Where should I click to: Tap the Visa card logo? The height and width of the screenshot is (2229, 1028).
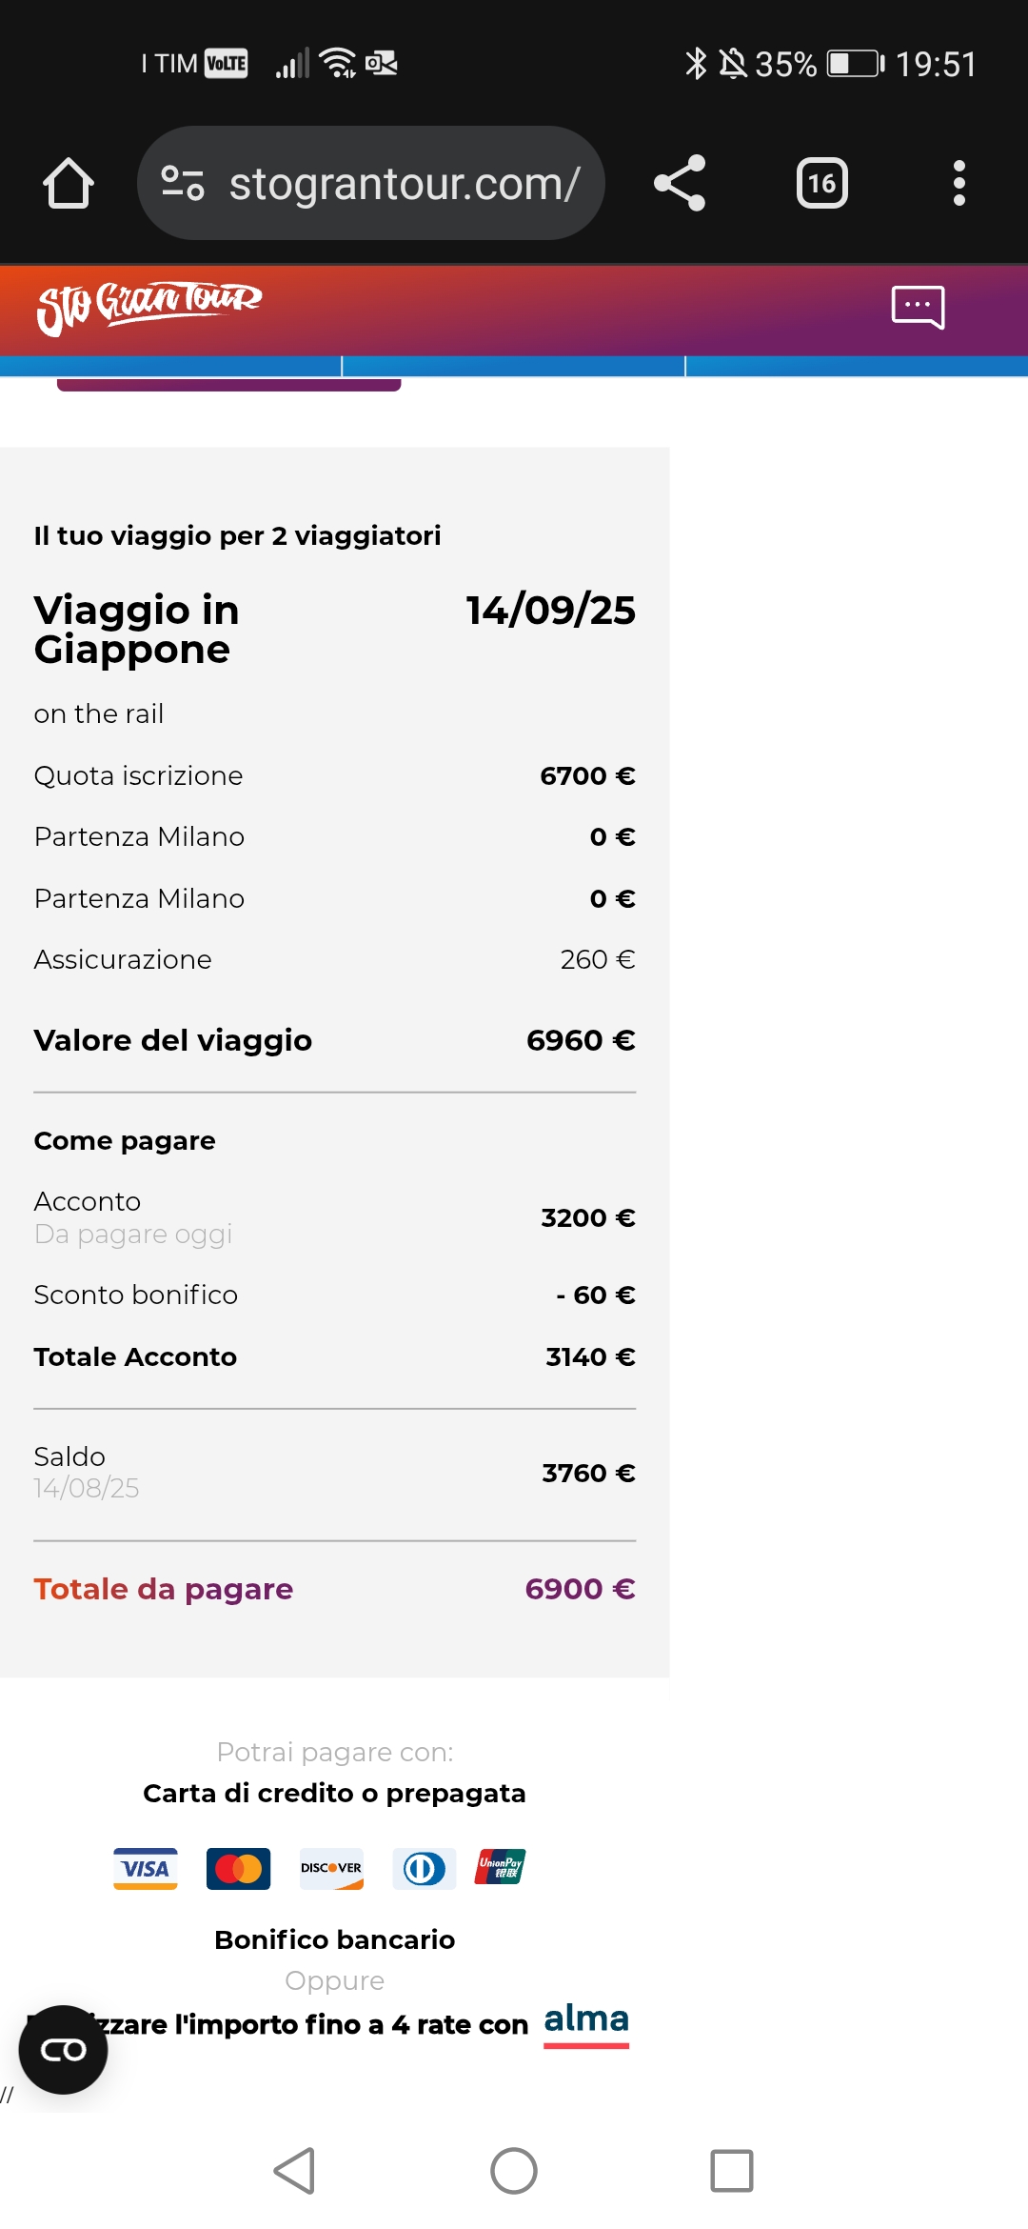pyautogui.click(x=146, y=1868)
